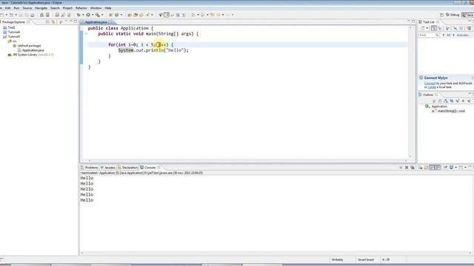Click Remove Launch X icon in Console

[407, 168]
